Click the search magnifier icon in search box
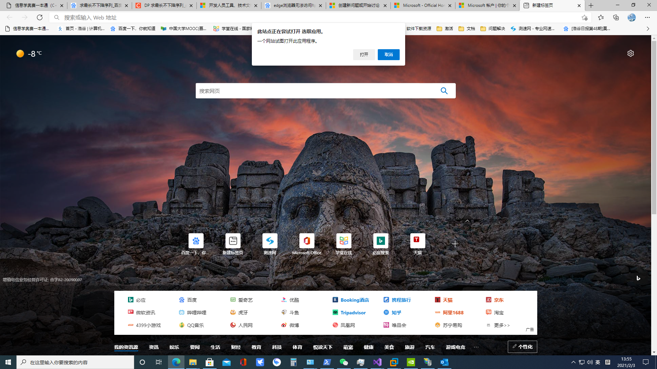The width and height of the screenshot is (657, 369). (x=444, y=91)
